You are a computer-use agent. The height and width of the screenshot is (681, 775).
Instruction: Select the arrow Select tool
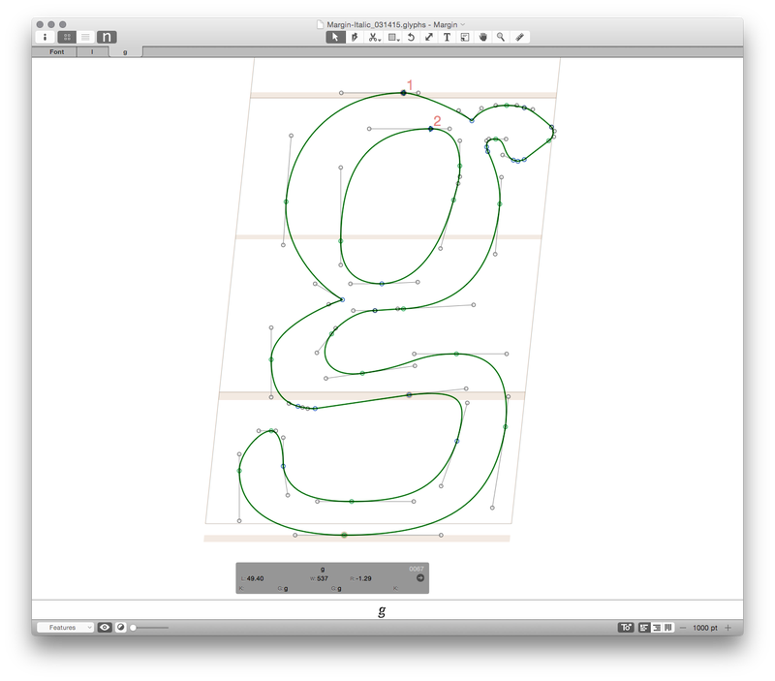[x=335, y=37]
